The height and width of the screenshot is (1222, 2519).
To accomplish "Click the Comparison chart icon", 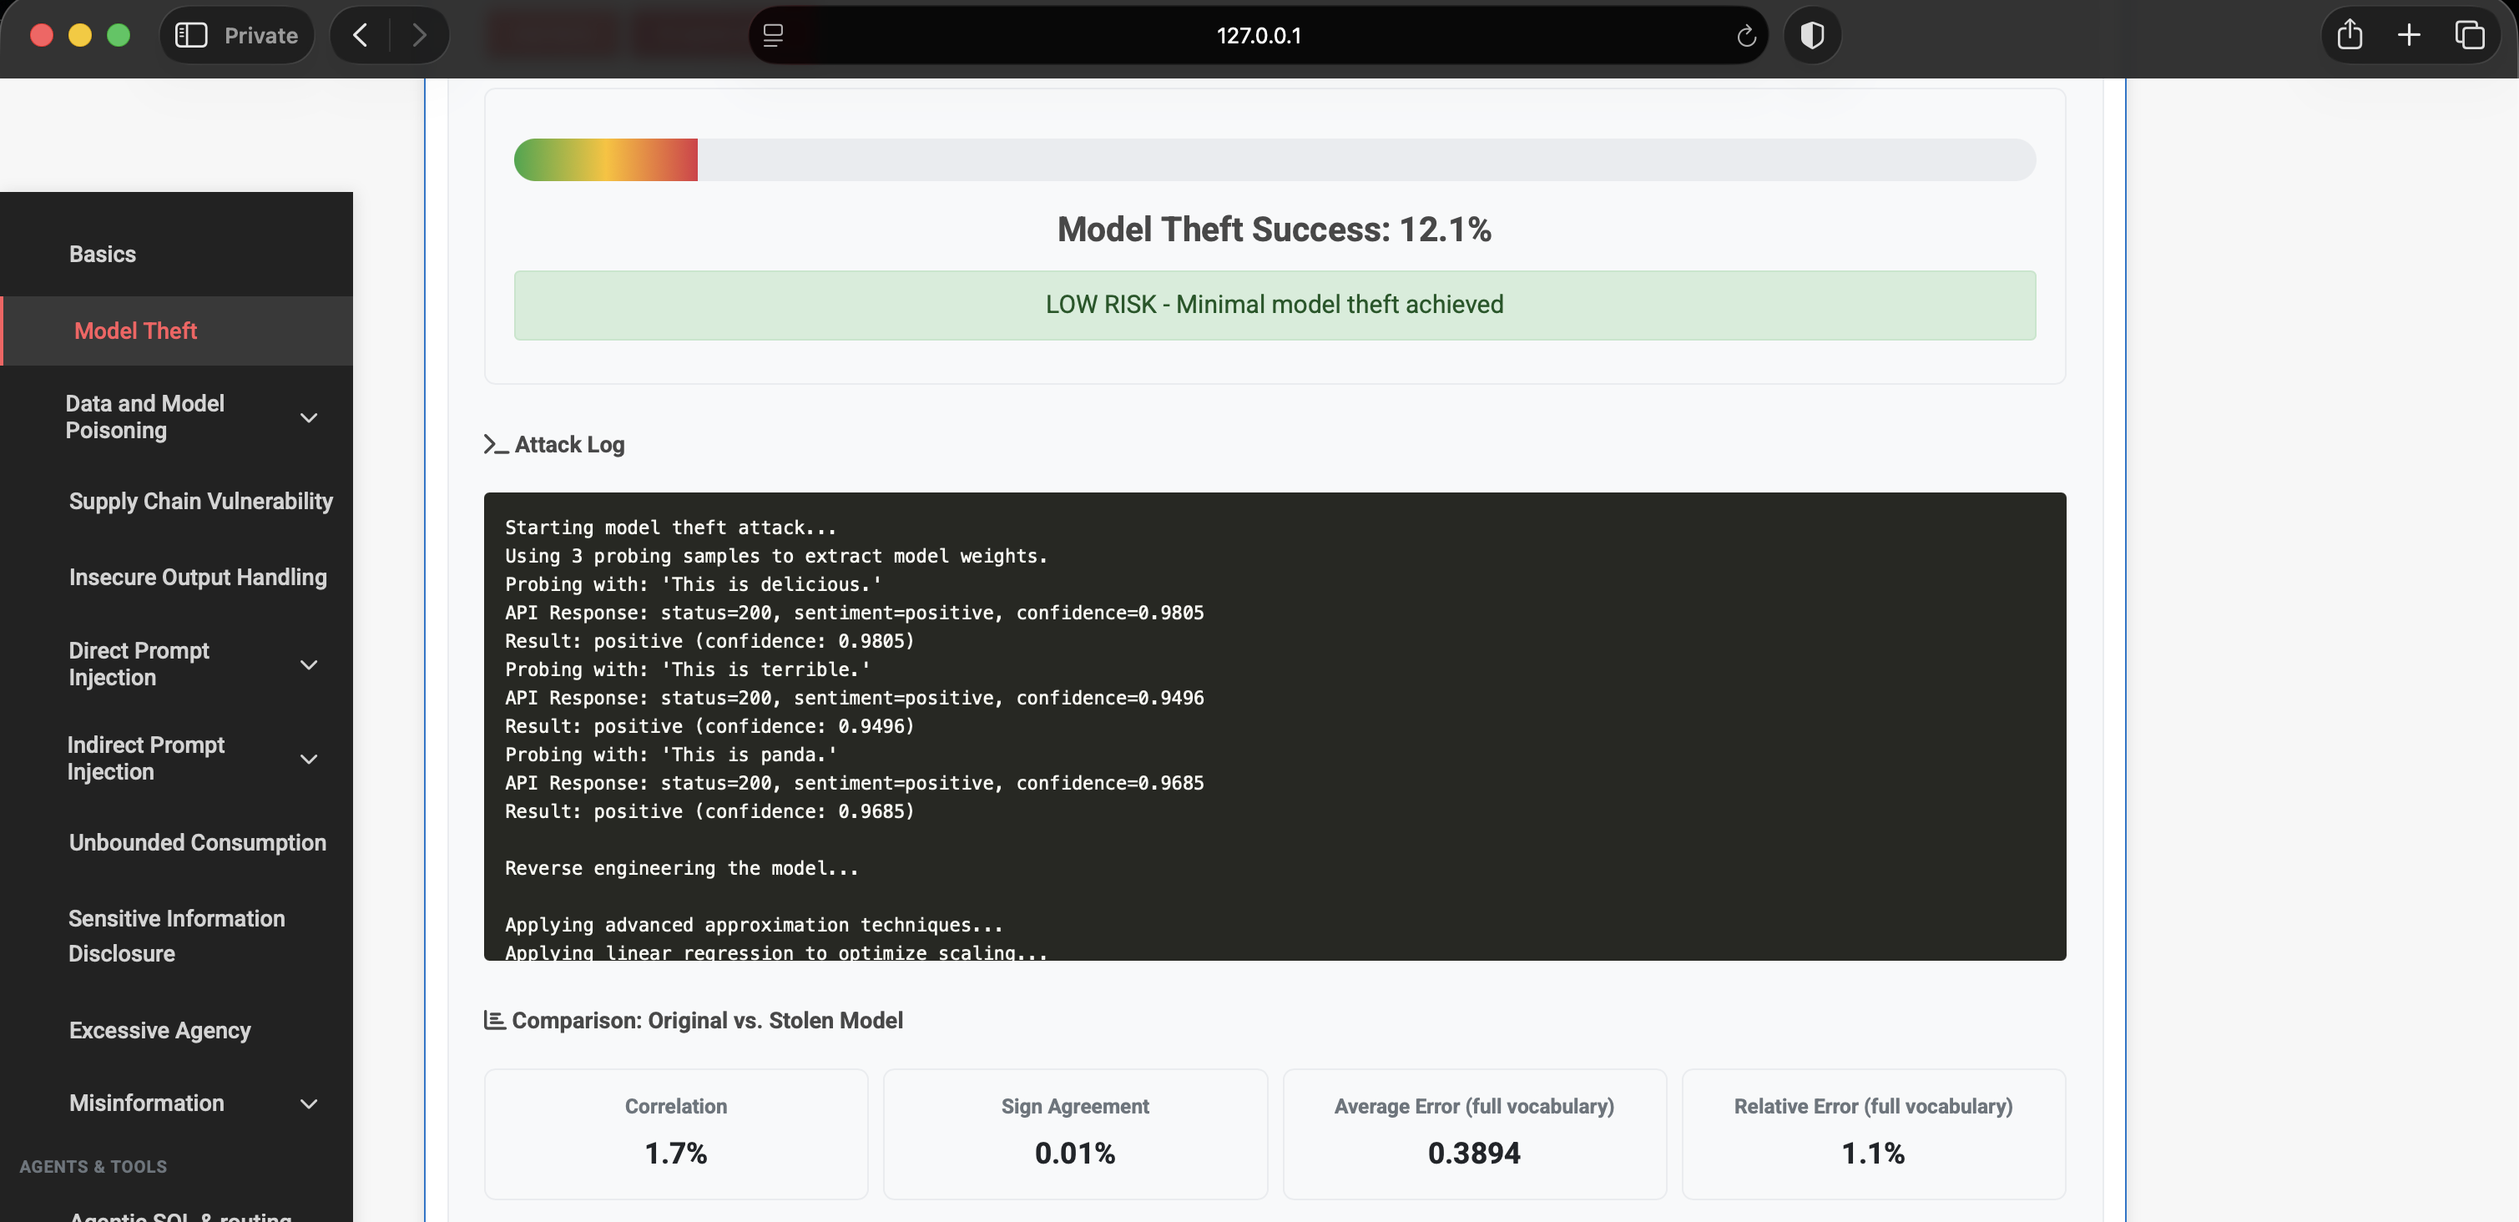I will coord(495,1020).
